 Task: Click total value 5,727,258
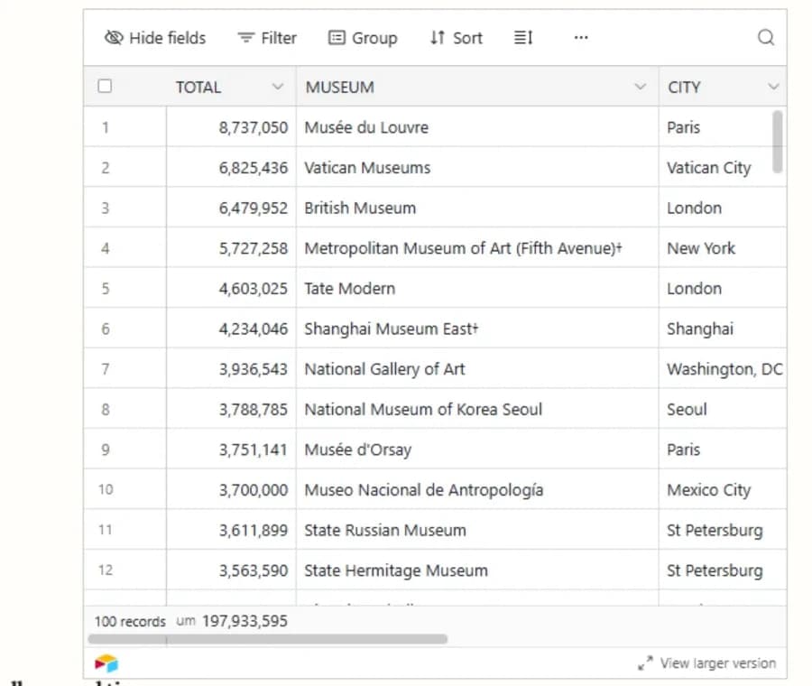tap(254, 249)
